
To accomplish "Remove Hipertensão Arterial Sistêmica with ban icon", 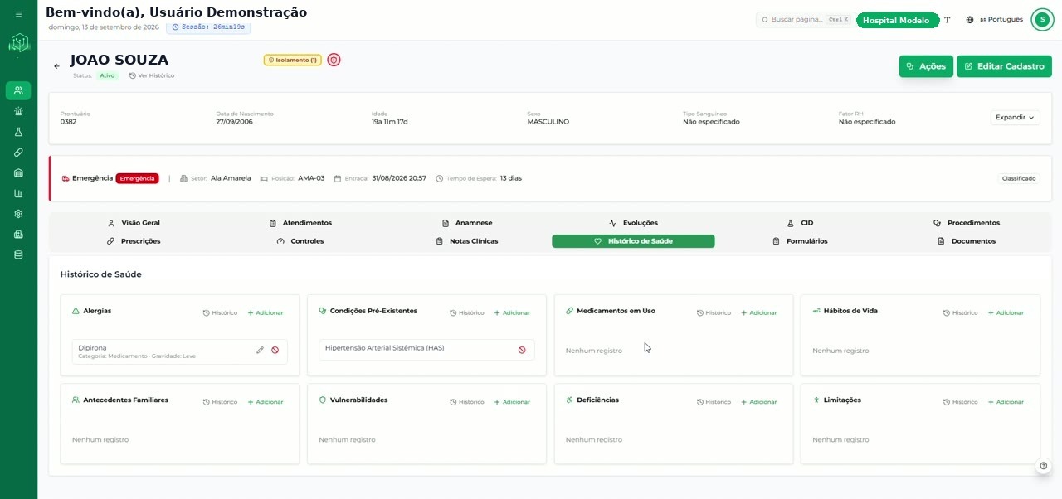I will tap(522, 351).
